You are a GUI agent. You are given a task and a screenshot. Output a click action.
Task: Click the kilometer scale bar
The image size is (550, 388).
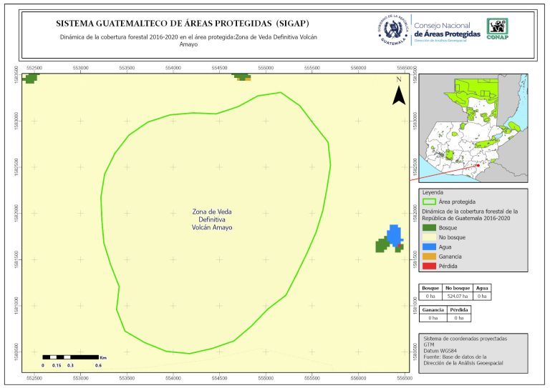point(70,356)
